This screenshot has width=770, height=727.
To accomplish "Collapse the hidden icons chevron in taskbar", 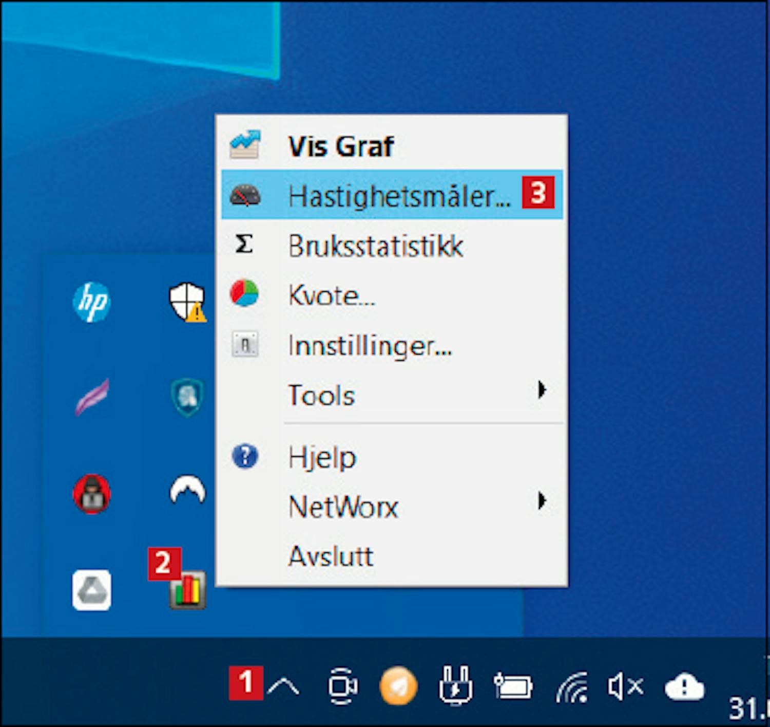I will 283,686.
